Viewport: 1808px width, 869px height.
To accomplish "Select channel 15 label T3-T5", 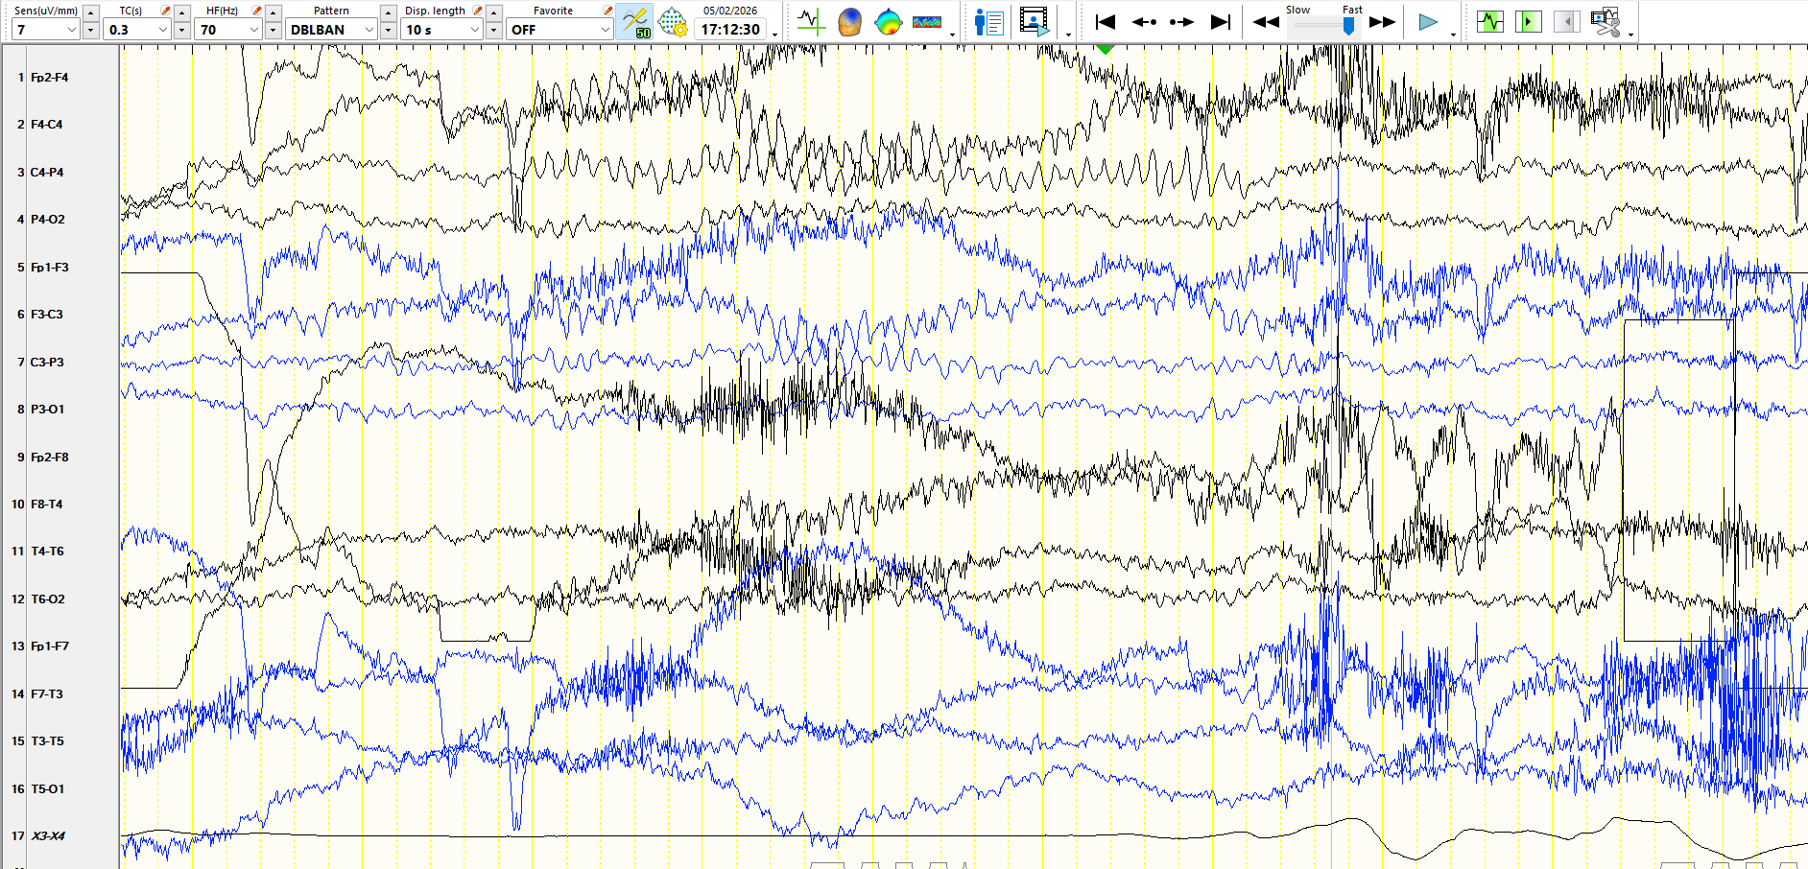I will (47, 741).
